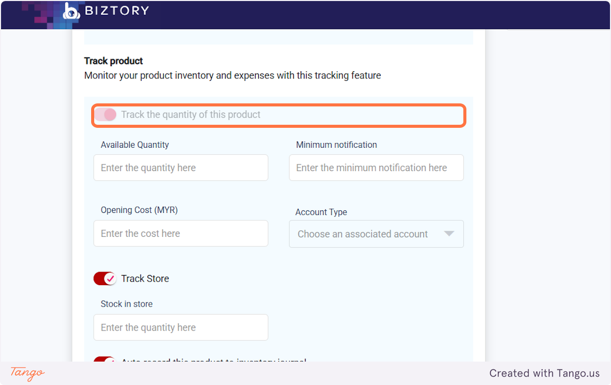Click the Track product heading
611x385 pixels.
point(114,61)
